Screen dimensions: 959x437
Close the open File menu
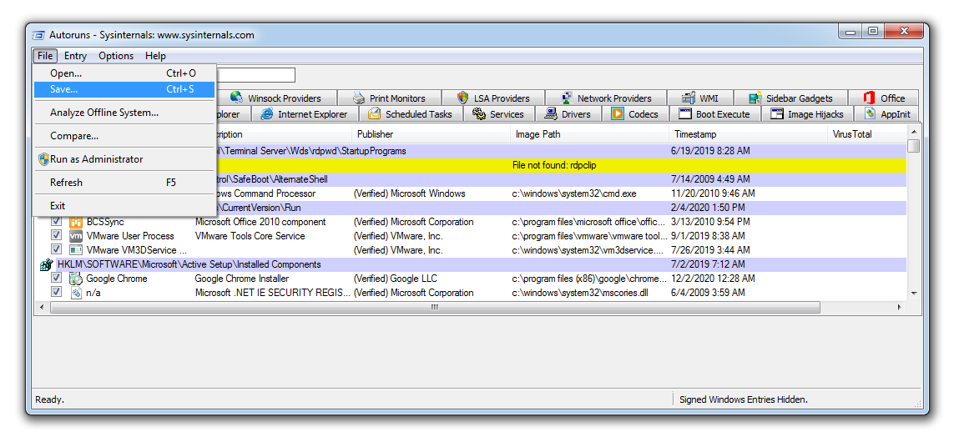tap(45, 56)
